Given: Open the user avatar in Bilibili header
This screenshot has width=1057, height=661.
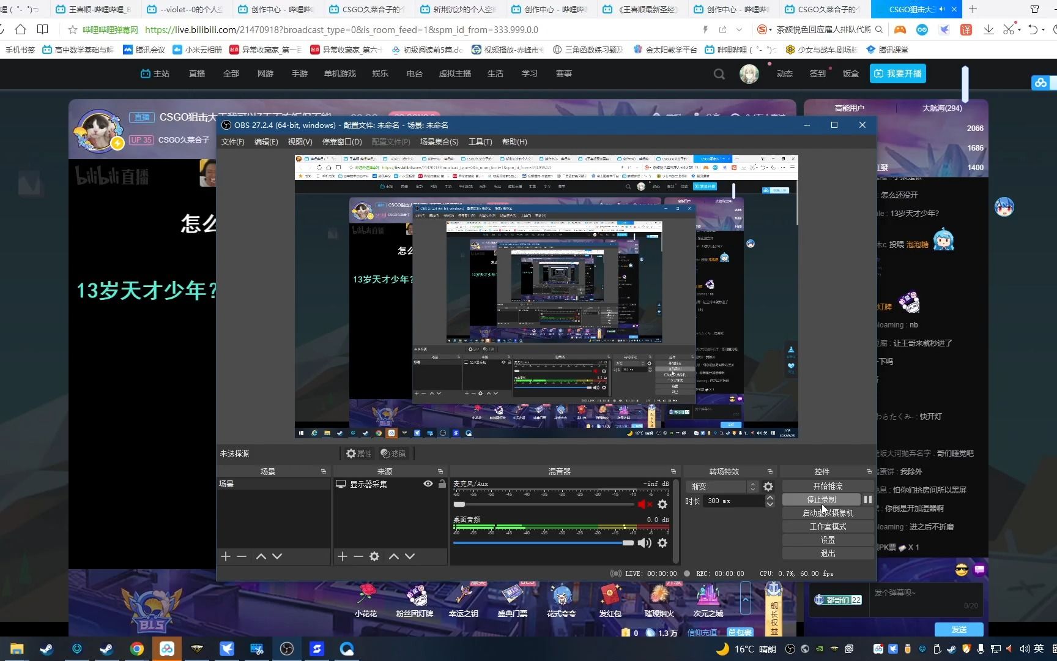Looking at the screenshot, I should (x=749, y=73).
